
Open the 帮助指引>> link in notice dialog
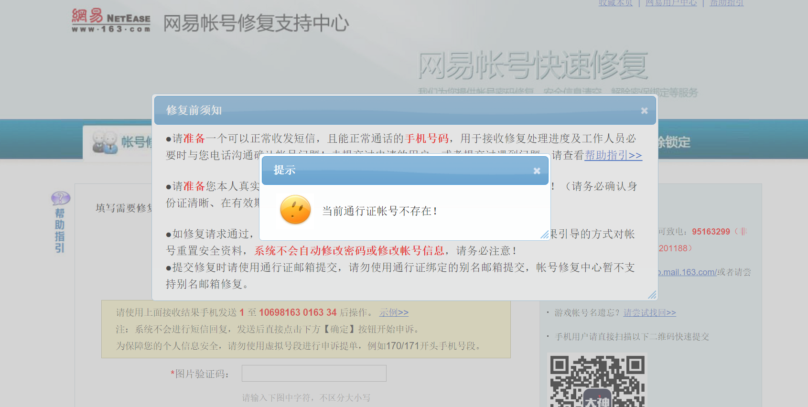(x=613, y=155)
